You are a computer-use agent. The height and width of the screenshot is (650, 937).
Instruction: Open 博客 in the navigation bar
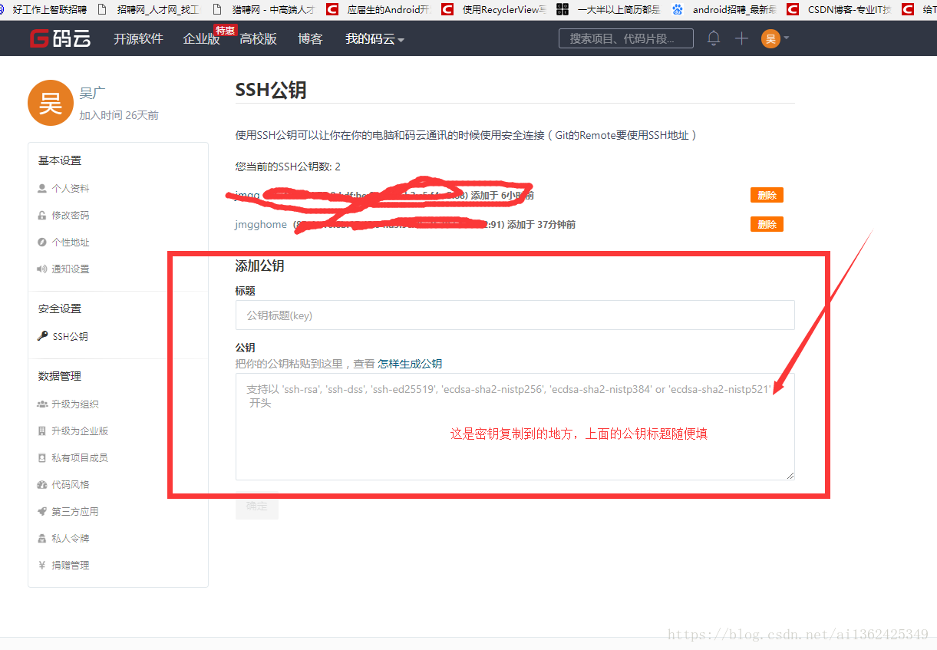[310, 39]
